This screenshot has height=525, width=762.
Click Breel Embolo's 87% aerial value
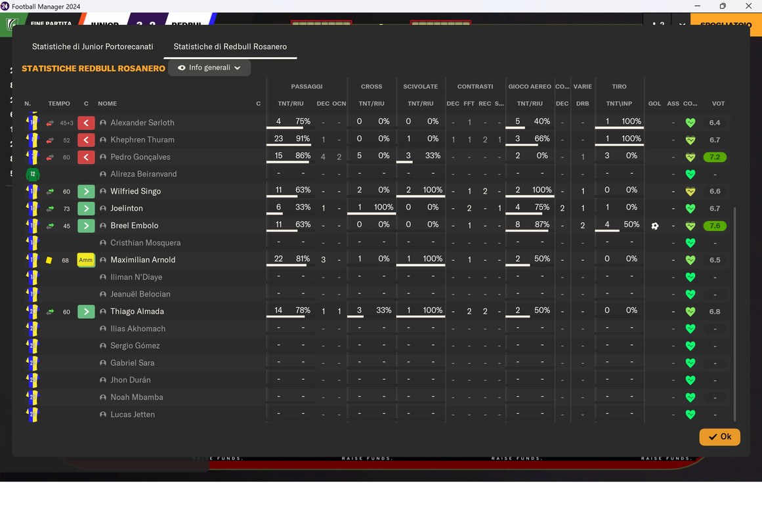point(542,224)
